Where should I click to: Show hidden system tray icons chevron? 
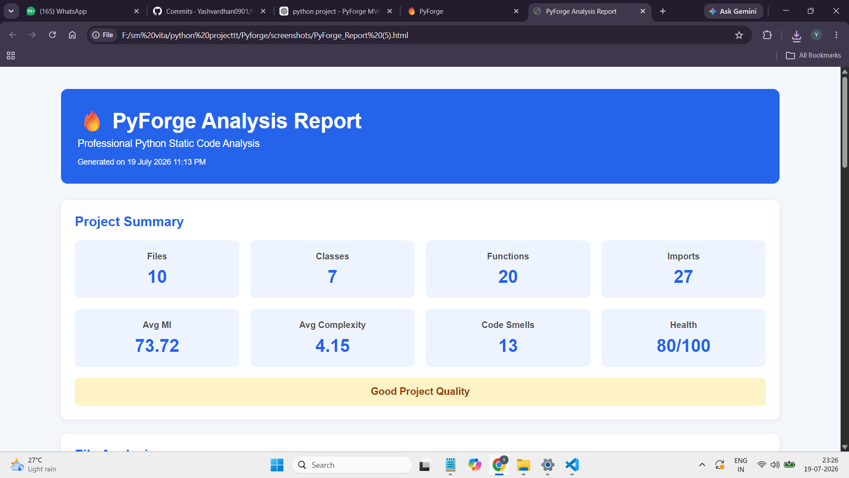pos(702,465)
